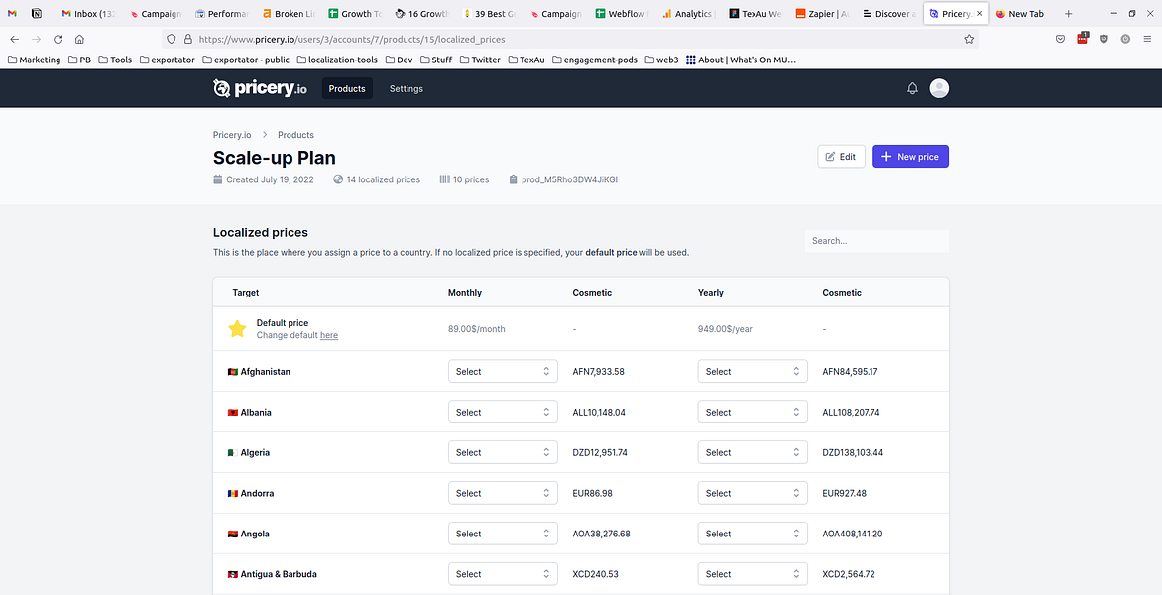Click the browser back arrow
Image resolution: width=1162 pixels, height=595 pixels.
[15, 40]
